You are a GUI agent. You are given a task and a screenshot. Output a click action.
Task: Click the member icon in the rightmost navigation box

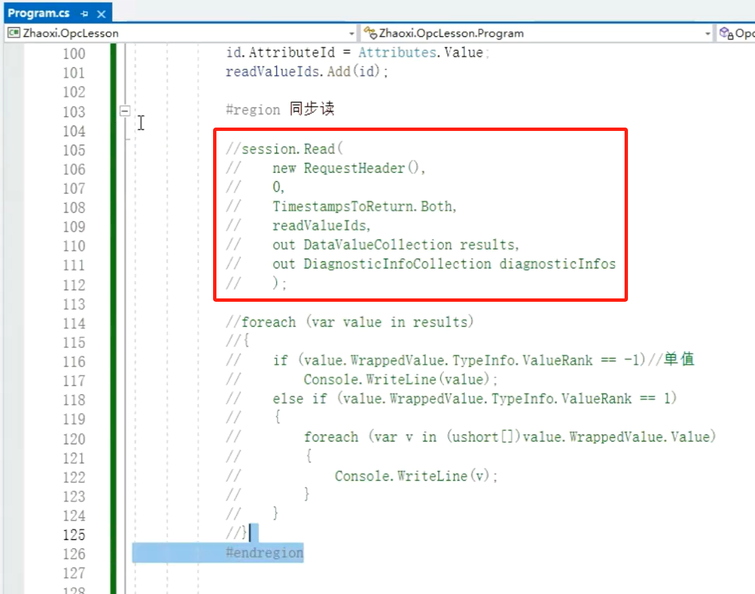tap(726, 33)
